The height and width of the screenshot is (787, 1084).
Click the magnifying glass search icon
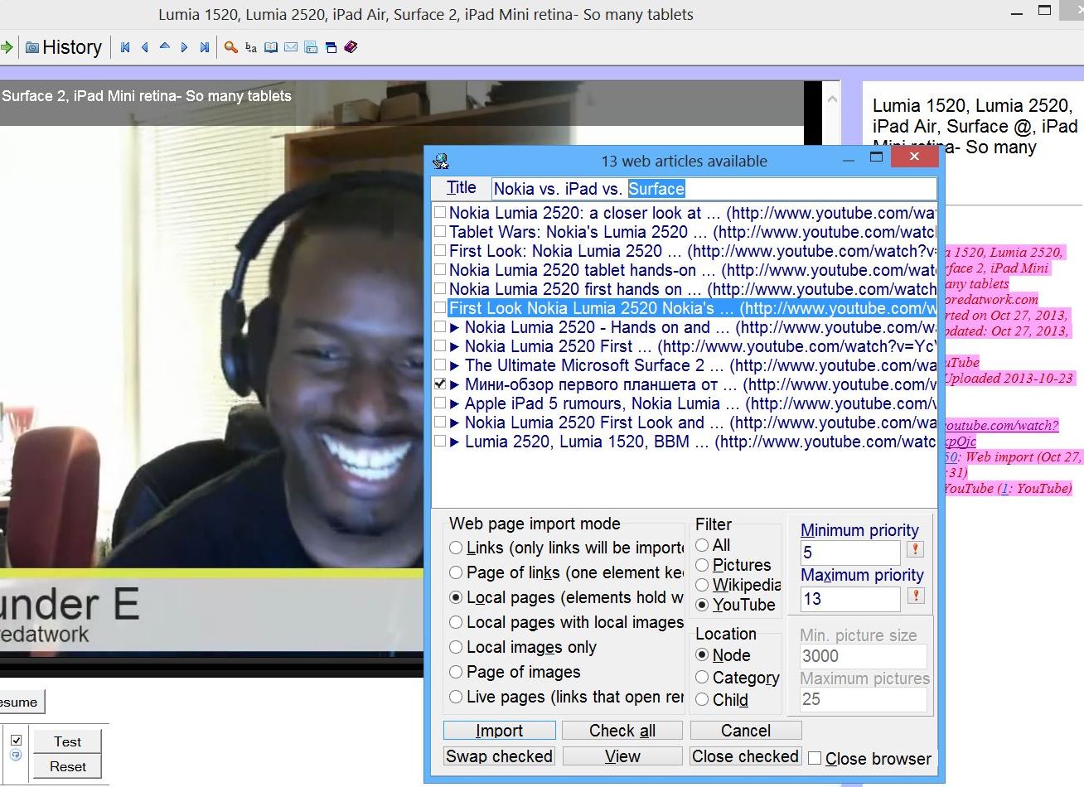click(x=231, y=47)
